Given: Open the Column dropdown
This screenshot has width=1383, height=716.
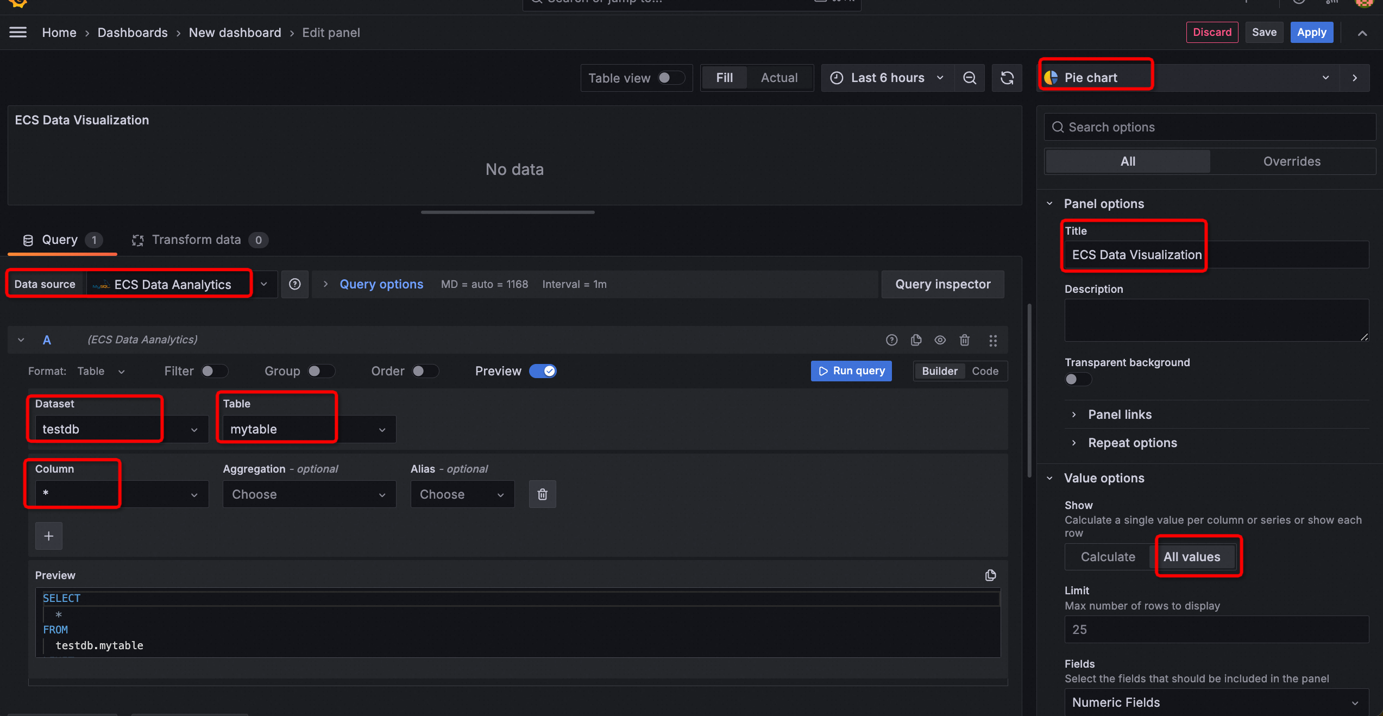Looking at the screenshot, I should (122, 494).
